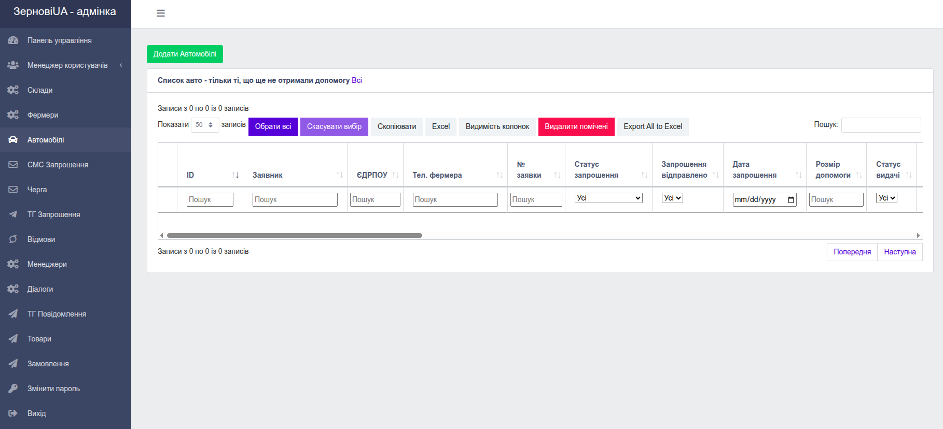The width and height of the screenshot is (943, 429).
Task: Click the paper plane icon beside Замовлення
Action: point(13,364)
